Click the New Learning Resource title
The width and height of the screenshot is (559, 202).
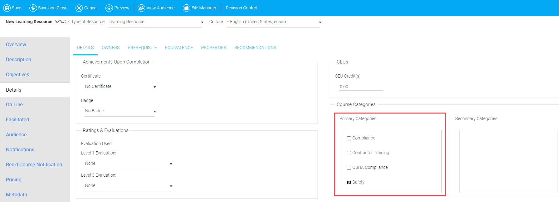click(x=29, y=22)
